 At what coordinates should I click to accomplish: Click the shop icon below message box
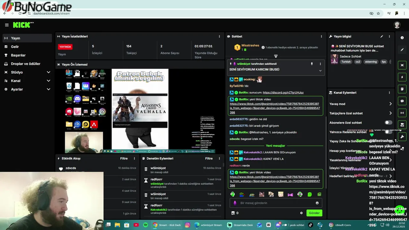click(233, 213)
